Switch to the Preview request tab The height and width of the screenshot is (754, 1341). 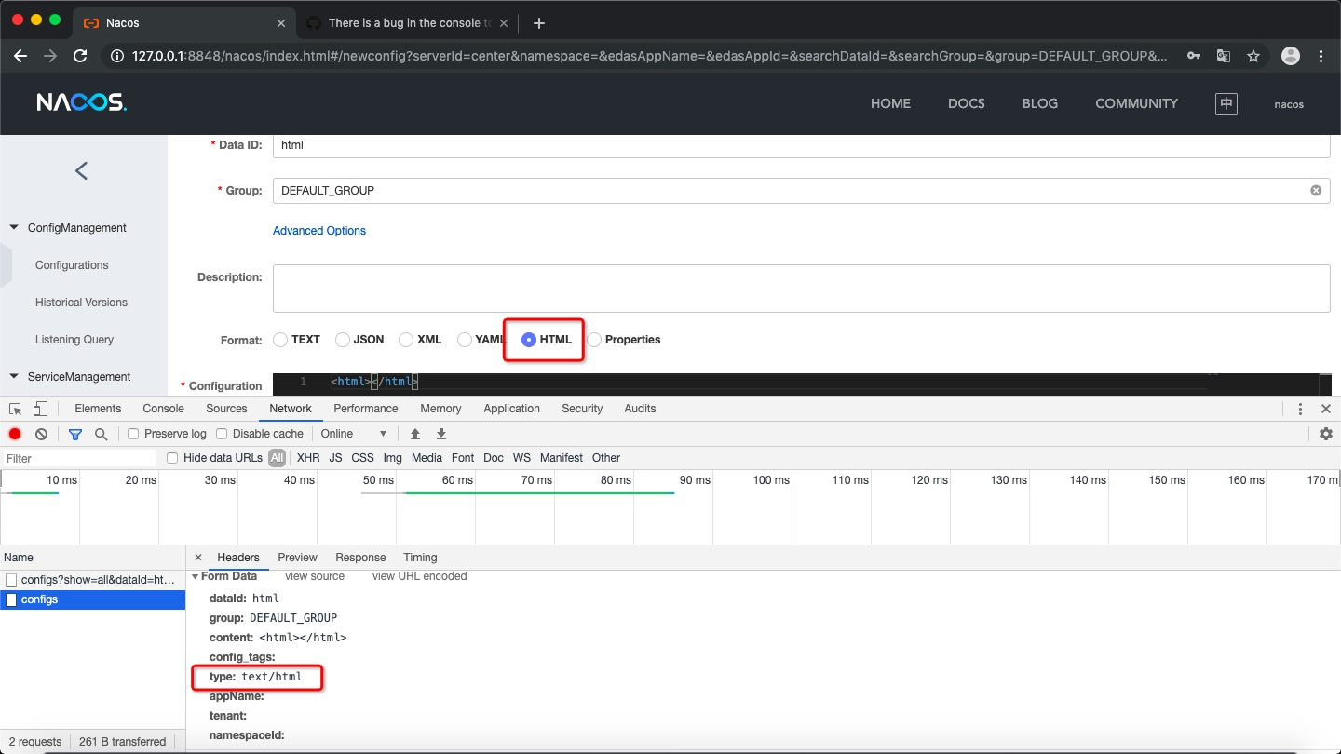coord(297,558)
